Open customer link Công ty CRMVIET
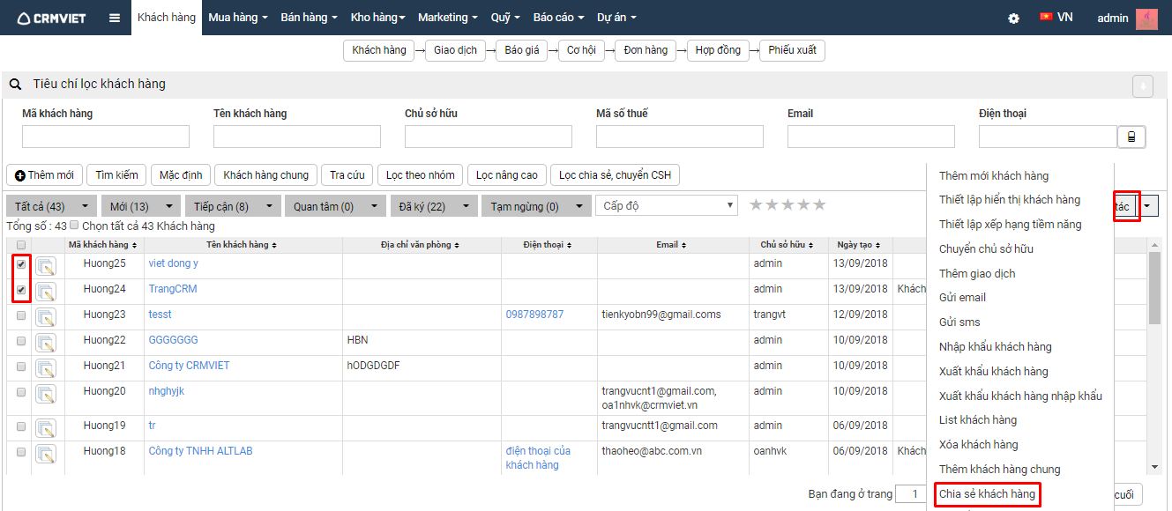 click(x=189, y=366)
